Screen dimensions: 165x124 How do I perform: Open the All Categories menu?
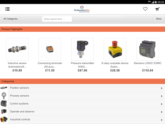tap(10, 19)
